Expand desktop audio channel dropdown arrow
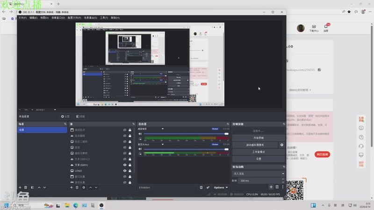This screenshot has height=210, width=374. click(163, 129)
